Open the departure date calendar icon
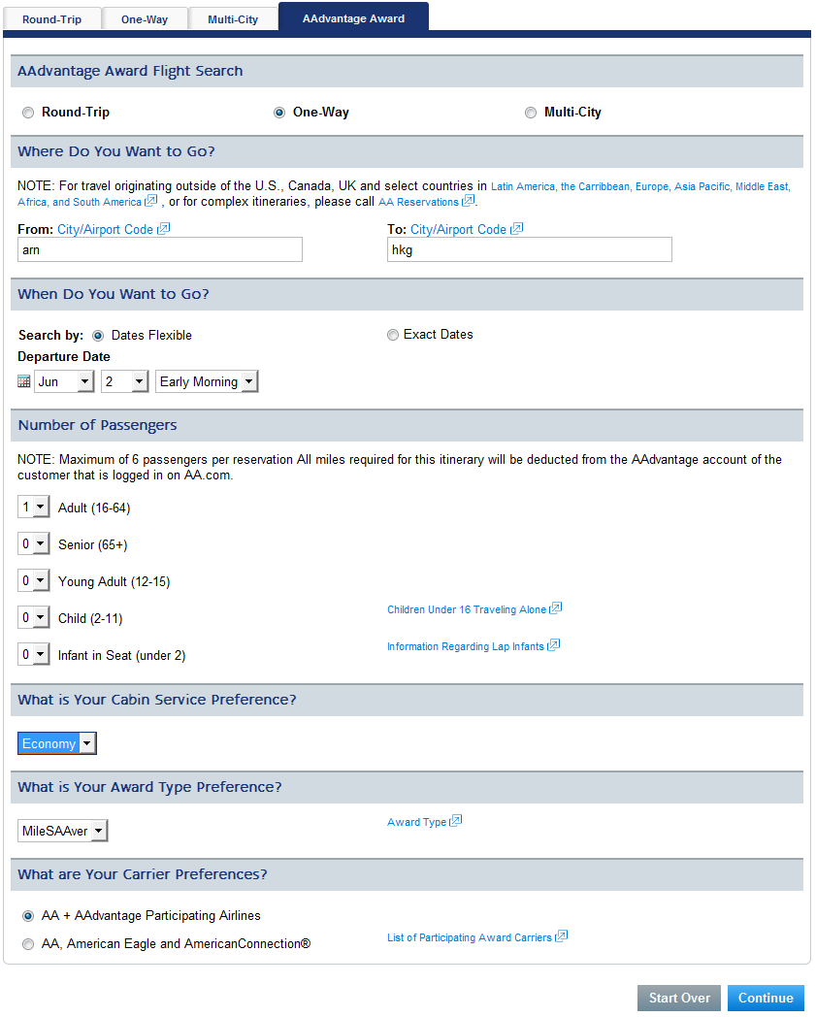This screenshot has height=1017, width=816. pyautogui.click(x=24, y=381)
